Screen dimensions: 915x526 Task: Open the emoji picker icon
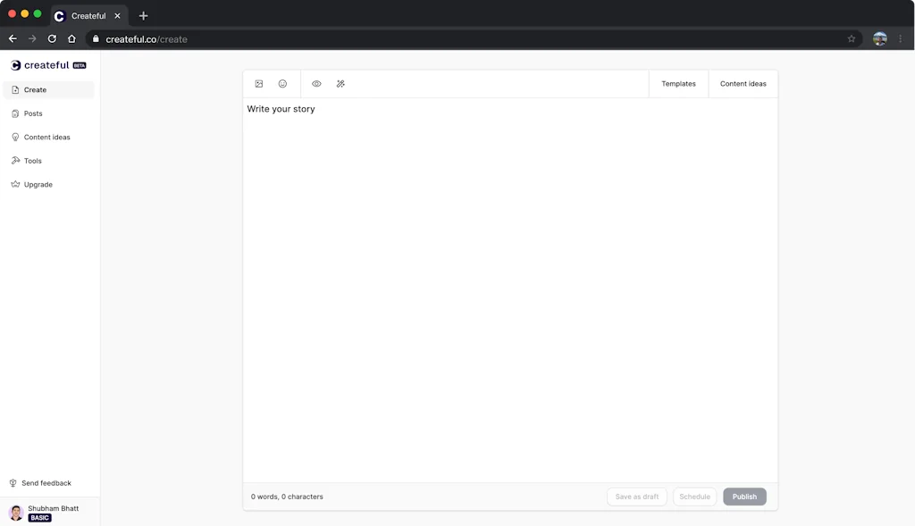coord(282,83)
